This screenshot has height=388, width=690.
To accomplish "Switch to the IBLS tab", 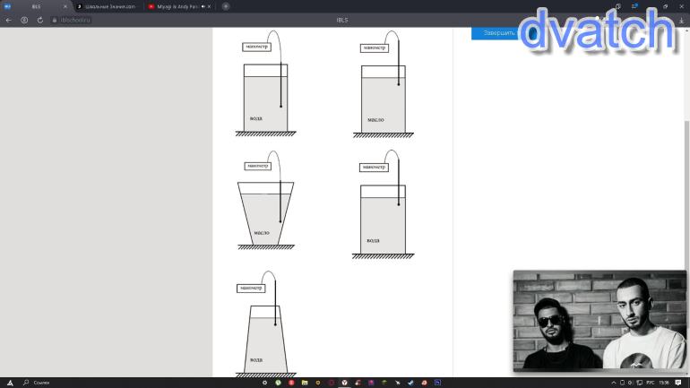I will click(36, 6).
